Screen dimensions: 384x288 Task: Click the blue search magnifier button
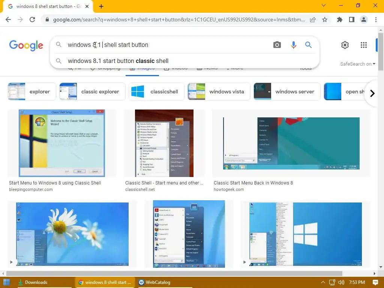(308, 45)
